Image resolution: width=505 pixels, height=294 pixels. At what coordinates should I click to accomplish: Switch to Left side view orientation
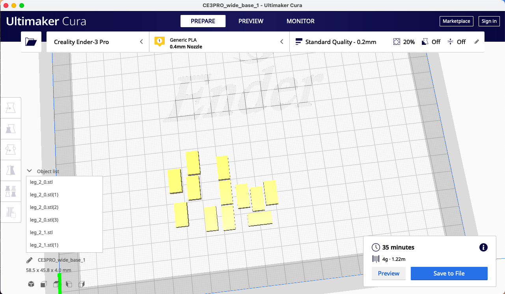(69, 284)
